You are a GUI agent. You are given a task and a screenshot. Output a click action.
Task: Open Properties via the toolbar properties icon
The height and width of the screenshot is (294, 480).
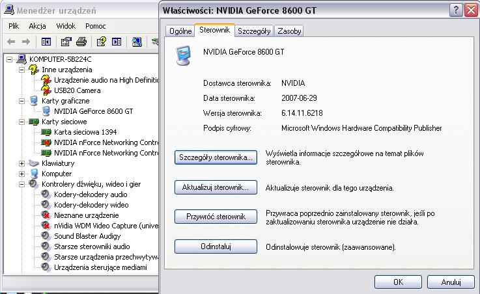point(66,42)
